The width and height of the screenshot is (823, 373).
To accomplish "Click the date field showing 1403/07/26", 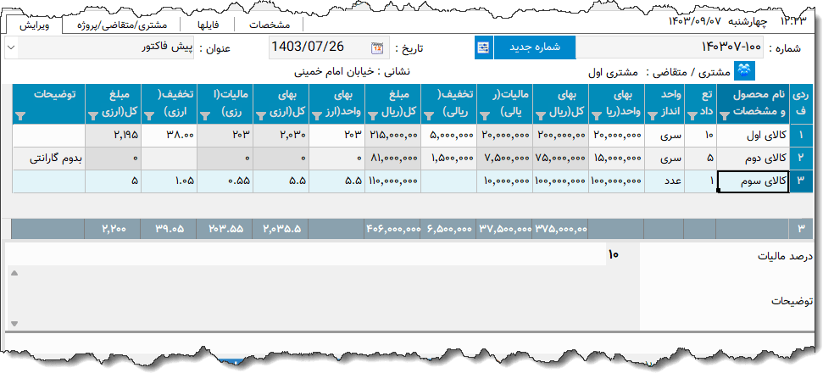I will (x=330, y=47).
